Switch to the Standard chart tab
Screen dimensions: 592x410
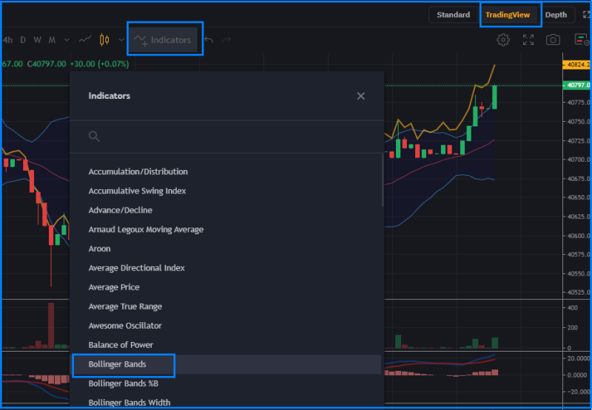coord(453,15)
